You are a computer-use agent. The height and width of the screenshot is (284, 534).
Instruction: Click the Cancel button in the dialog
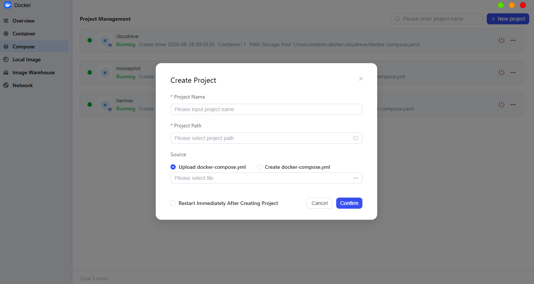[320, 203]
